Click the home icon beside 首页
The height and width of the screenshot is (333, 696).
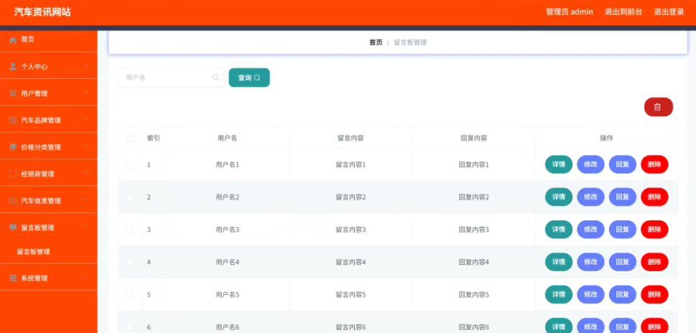13,40
